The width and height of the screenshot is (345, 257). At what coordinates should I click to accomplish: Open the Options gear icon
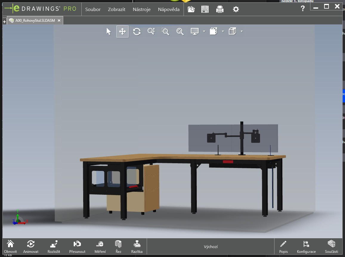click(x=236, y=9)
